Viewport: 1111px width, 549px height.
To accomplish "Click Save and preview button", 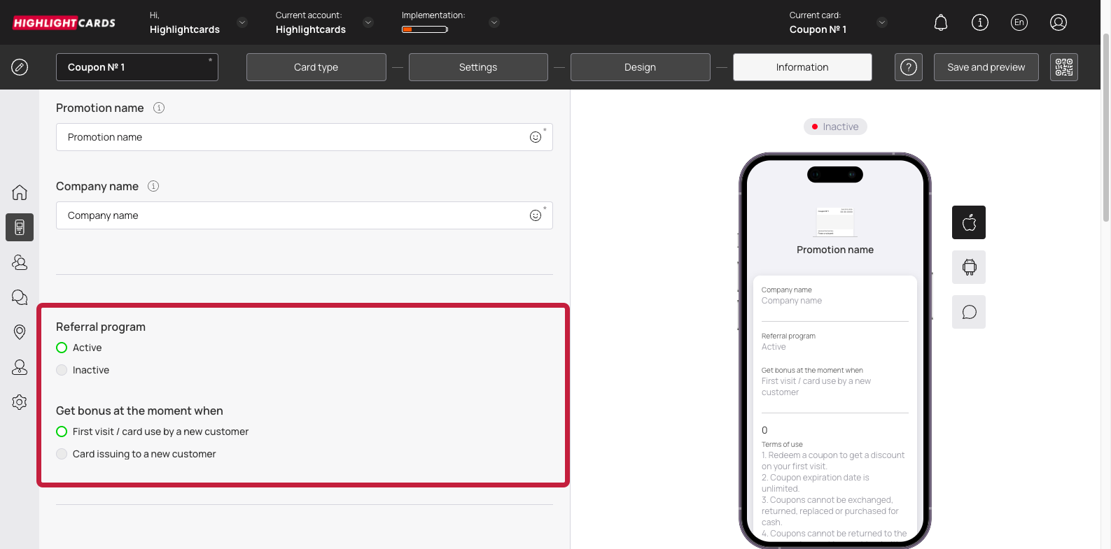I will pyautogui.click(x=986, y=67).
